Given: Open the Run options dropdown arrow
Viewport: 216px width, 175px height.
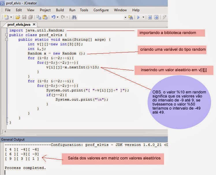Looking at the screenshot, I should click(x=143, y=17).
